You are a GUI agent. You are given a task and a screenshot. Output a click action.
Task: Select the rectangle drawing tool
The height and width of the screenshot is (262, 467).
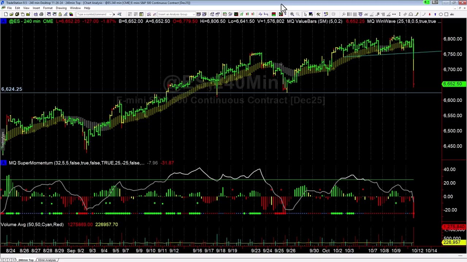446,14
